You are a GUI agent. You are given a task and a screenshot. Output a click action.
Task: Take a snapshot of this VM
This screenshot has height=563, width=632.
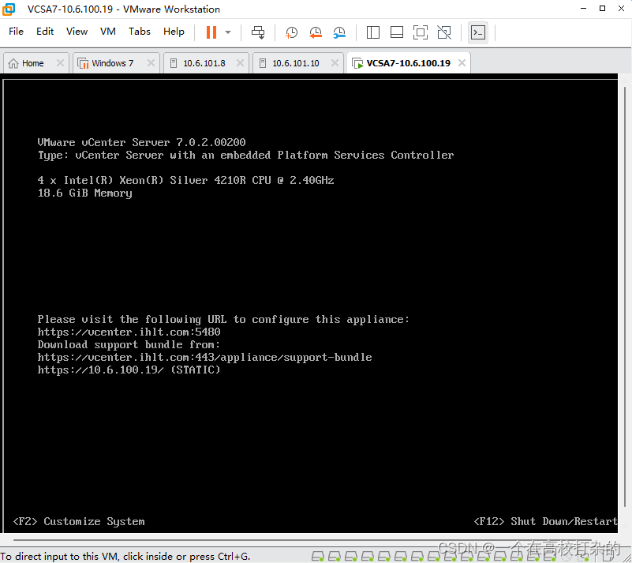tap(291, 32)
